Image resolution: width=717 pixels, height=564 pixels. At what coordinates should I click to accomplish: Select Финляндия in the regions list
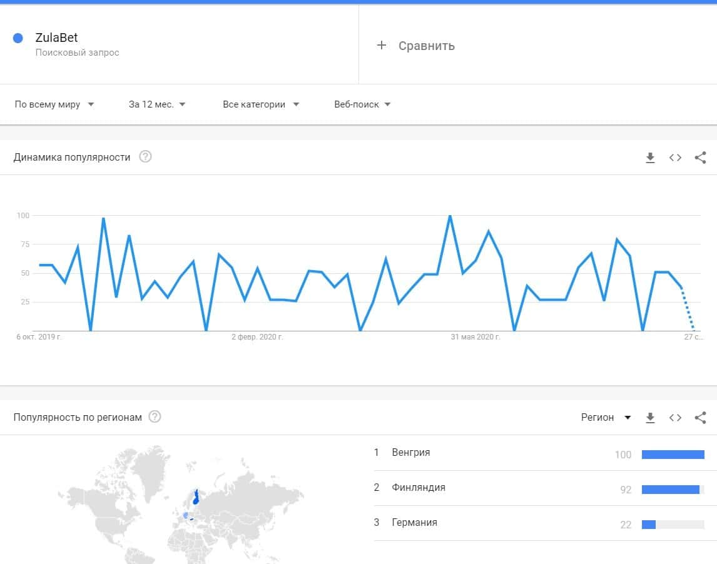coord(419,488)
